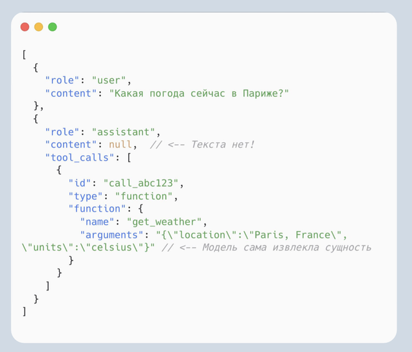Click the red close window dot
The image size is (412, 352).
(24, 27)
